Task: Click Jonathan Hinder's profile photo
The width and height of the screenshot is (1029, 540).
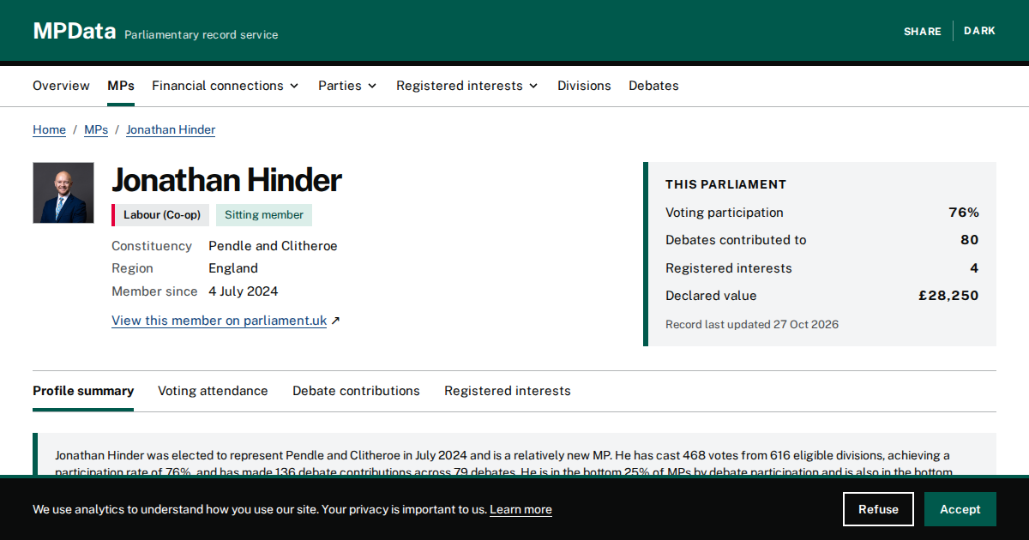Action: (63, 193)
